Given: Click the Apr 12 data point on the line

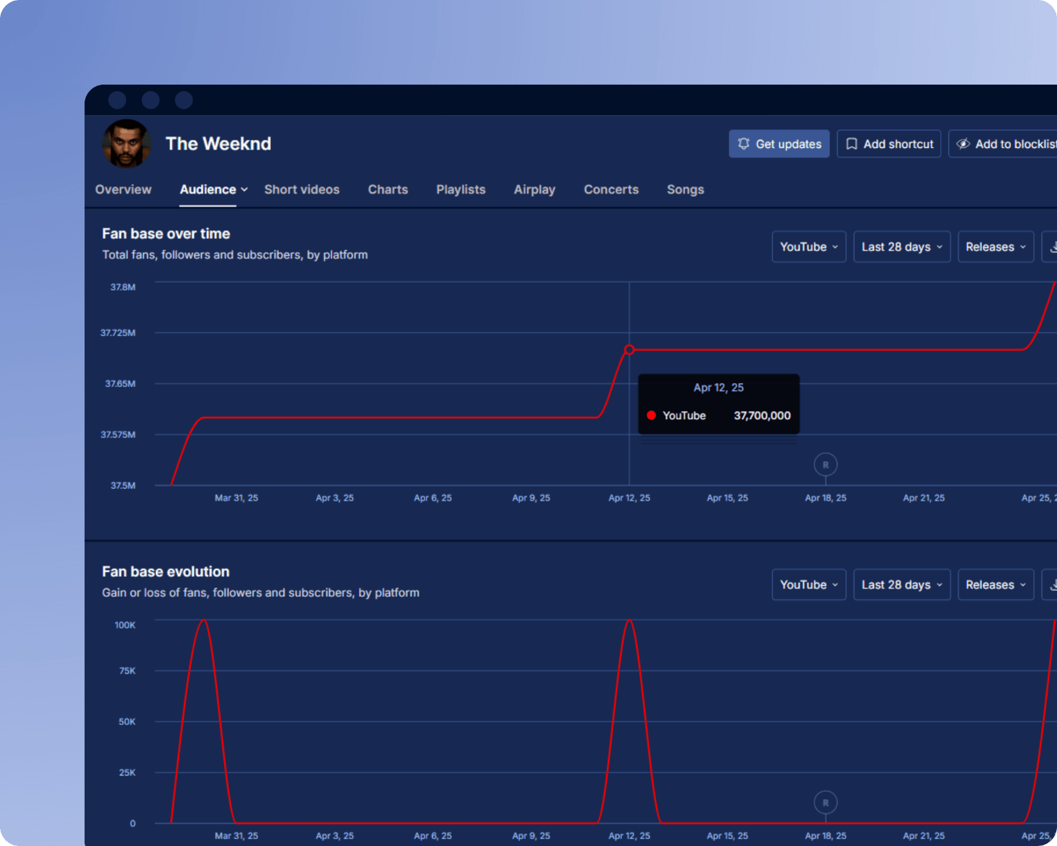Looking at the screenshot, I should click(629, 349).
